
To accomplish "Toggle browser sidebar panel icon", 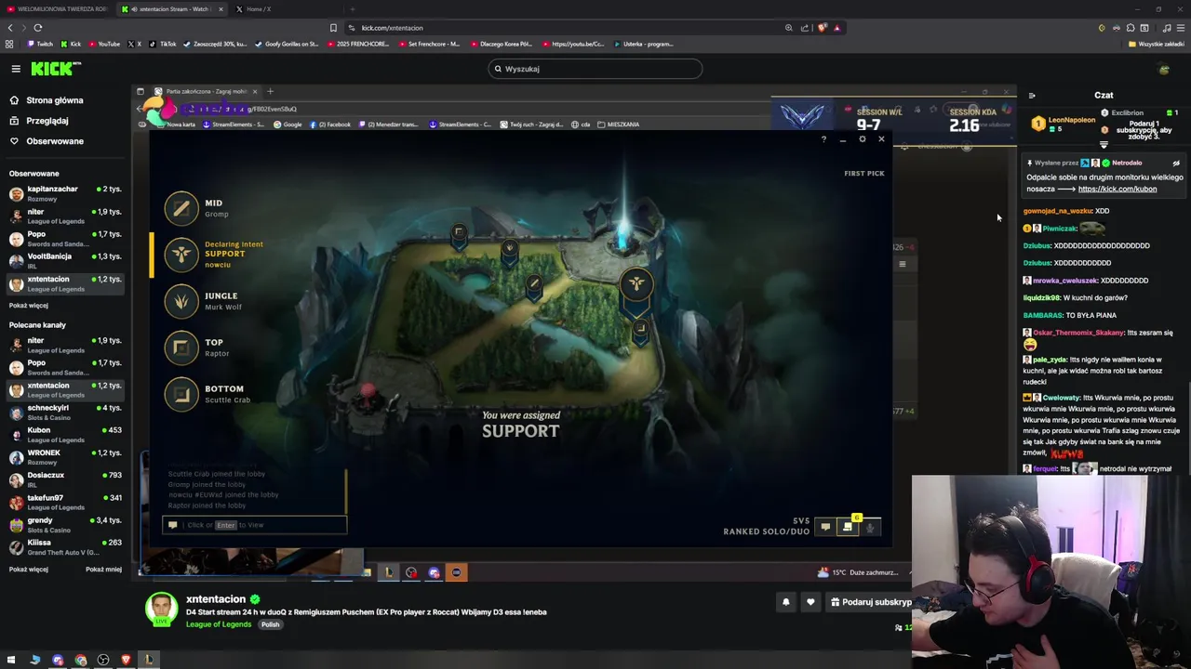I will coord(1144,28).
